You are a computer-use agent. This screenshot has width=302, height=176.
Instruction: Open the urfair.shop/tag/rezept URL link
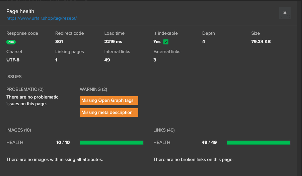click(x=42, y=18)
